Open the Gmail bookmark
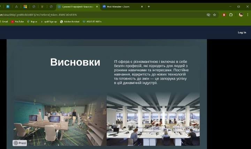Viewport: 251px width, 149px height. pos(3,22)
